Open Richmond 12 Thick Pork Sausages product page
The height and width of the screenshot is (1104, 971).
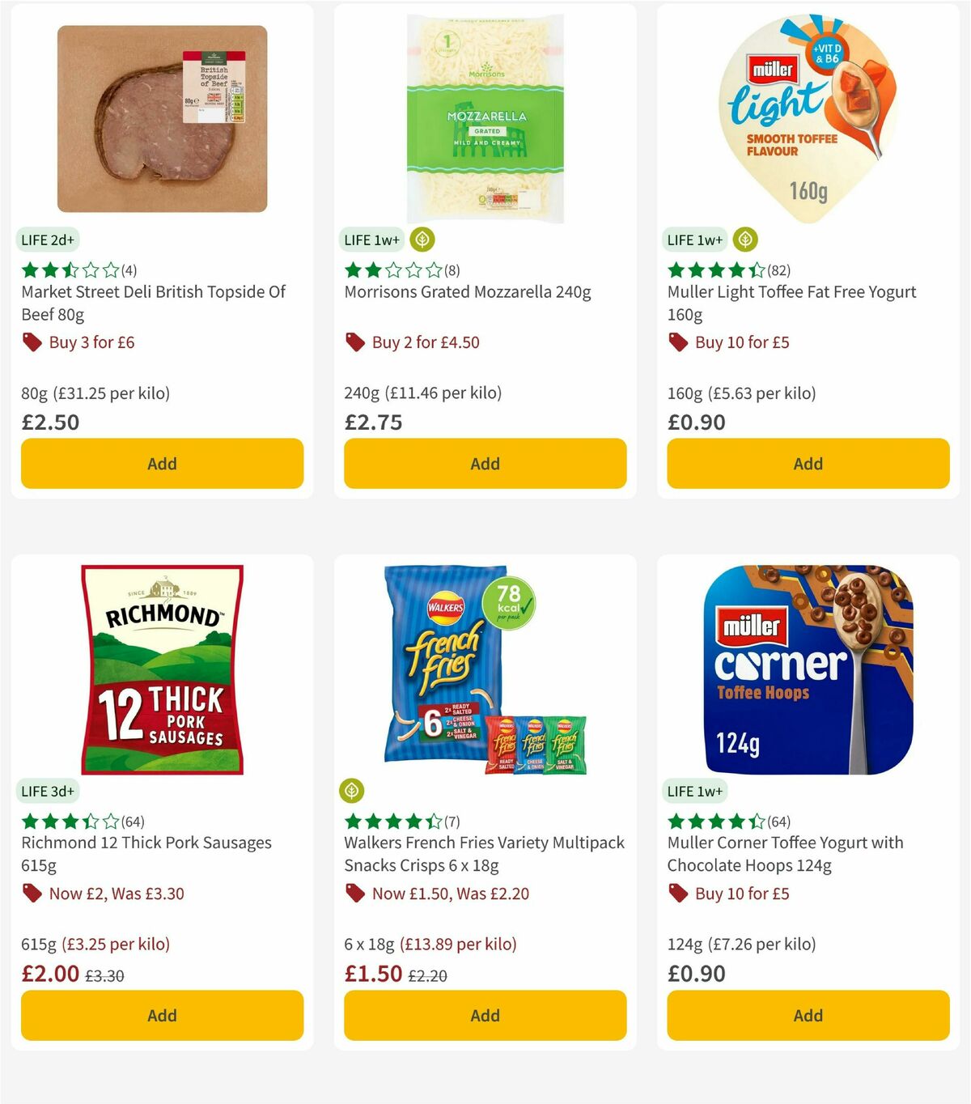click(146, 853)
